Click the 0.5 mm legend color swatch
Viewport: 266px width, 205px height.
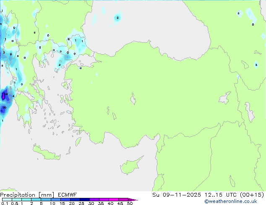(17, 200)
